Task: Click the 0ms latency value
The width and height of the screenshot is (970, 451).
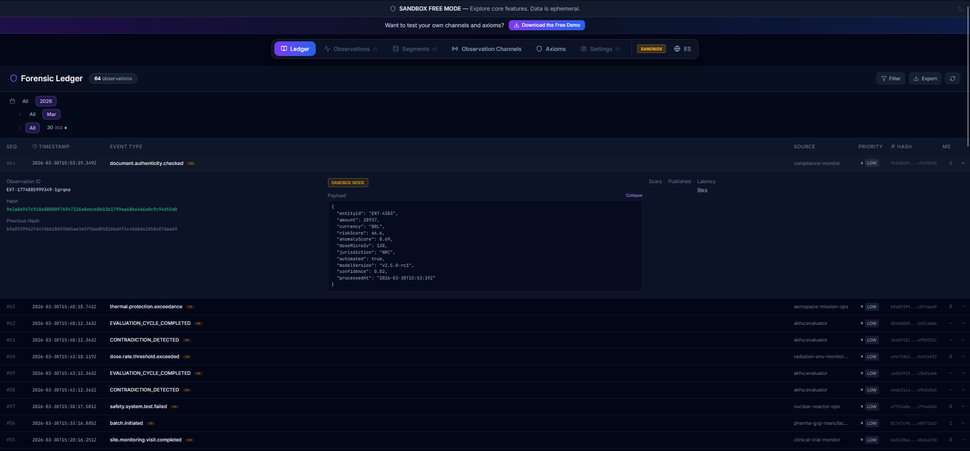Action: point(702,191)
